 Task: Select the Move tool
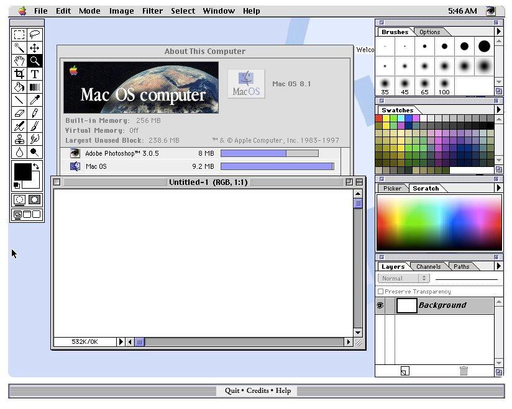[35, 48]
